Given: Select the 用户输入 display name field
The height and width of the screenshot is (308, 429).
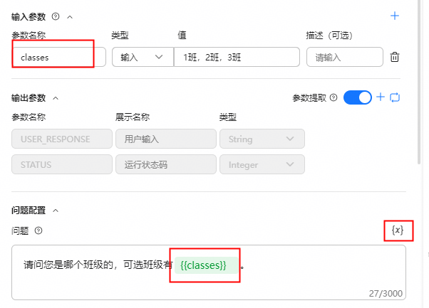Looking at the screenshot, I should pyautogui.click(x=166, y=139).
